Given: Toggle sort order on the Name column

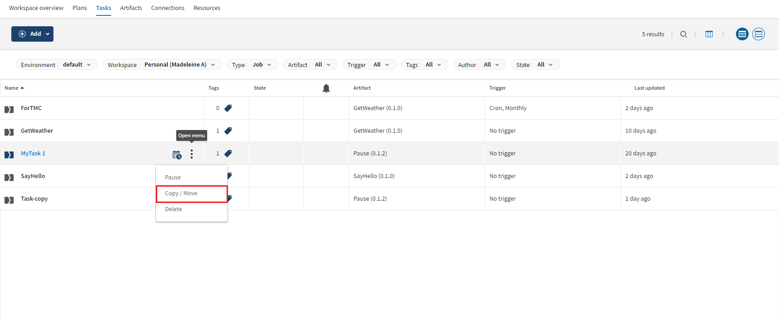Looking at the screenshot, I should pyautogui.click(x=14, y=88).
